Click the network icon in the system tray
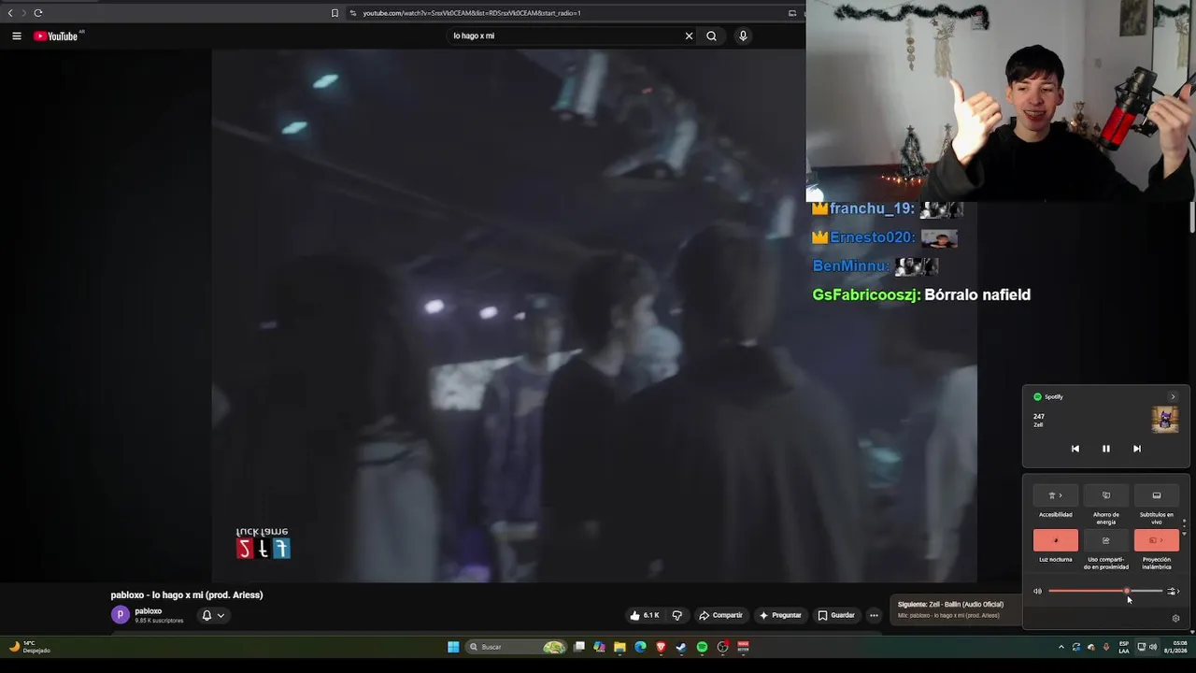 coord(1141,647)
